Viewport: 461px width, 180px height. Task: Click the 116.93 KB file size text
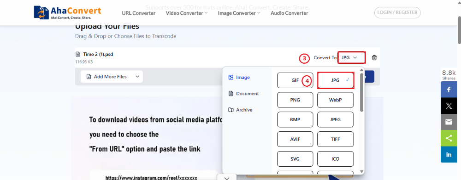pos(84,62)
